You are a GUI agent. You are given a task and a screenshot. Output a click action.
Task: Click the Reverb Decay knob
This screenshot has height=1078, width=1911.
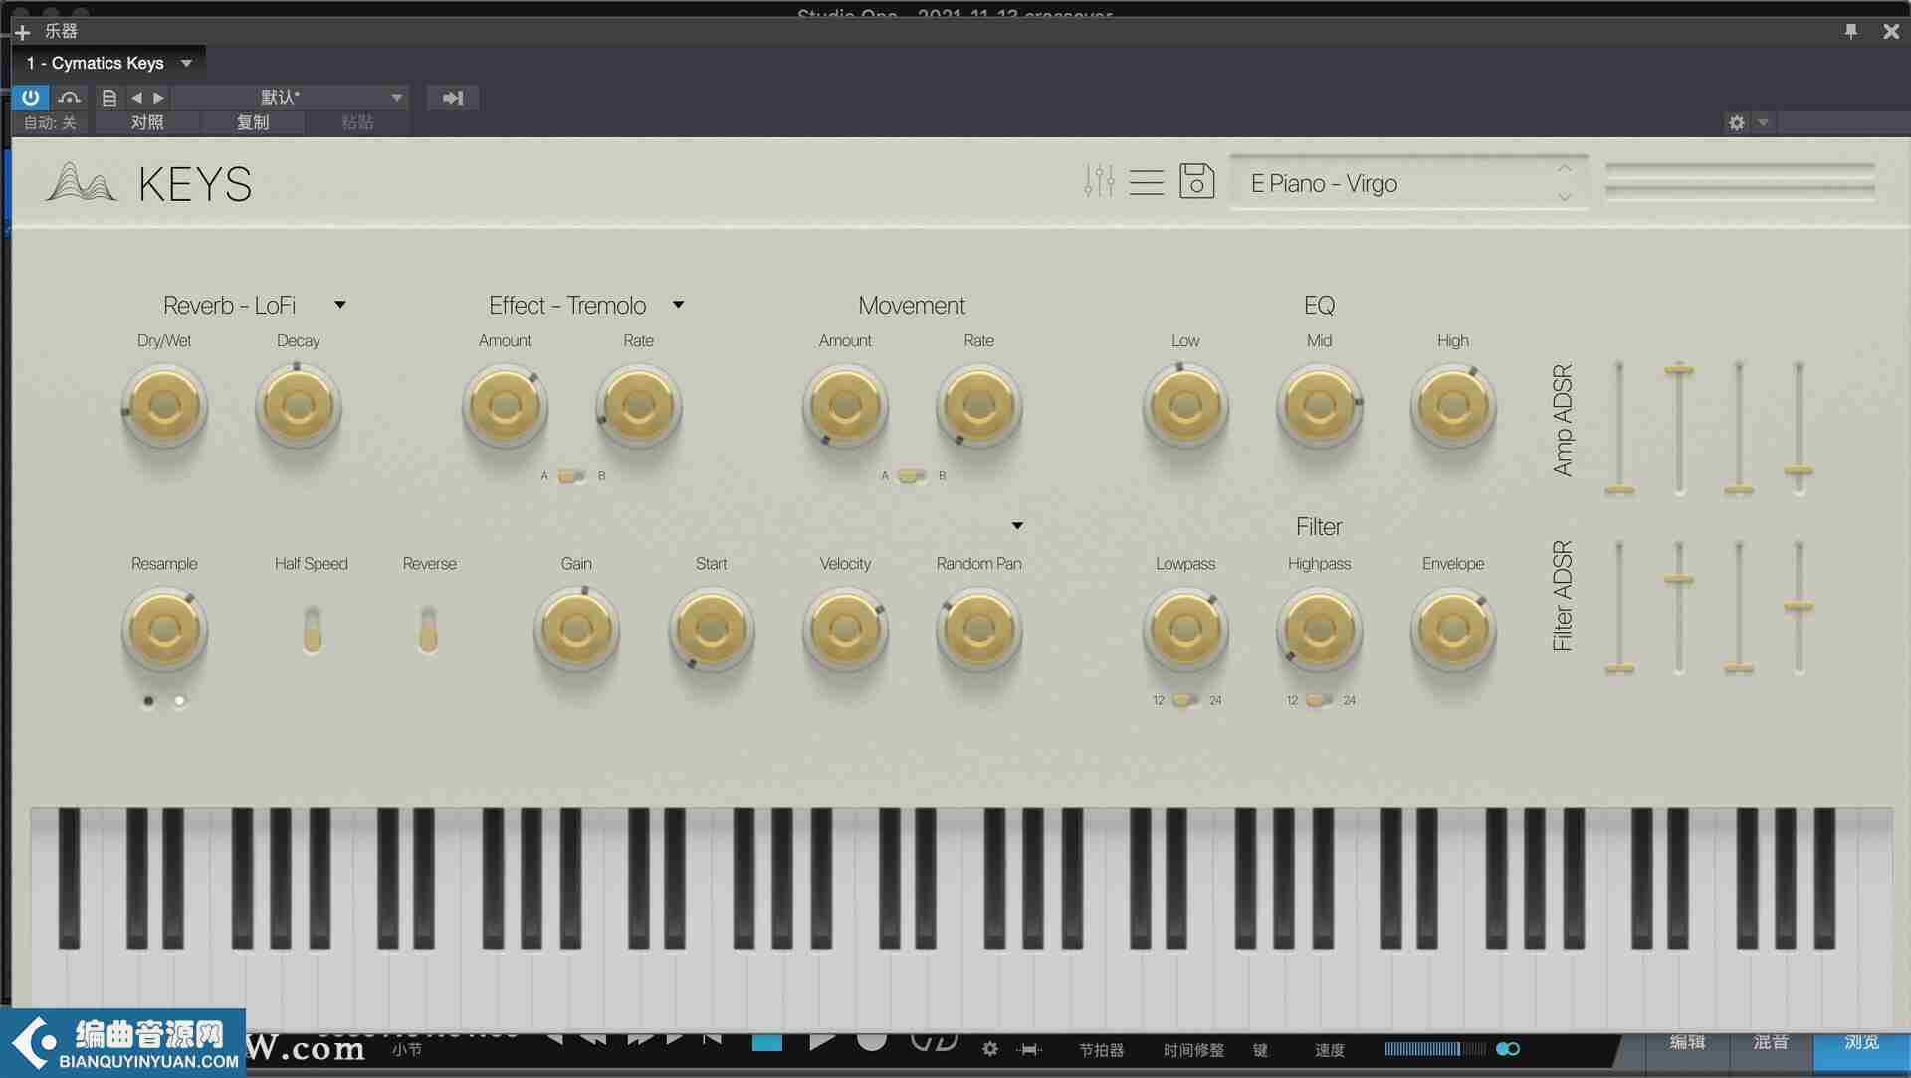pyautogui.click(x=299, y=406)
